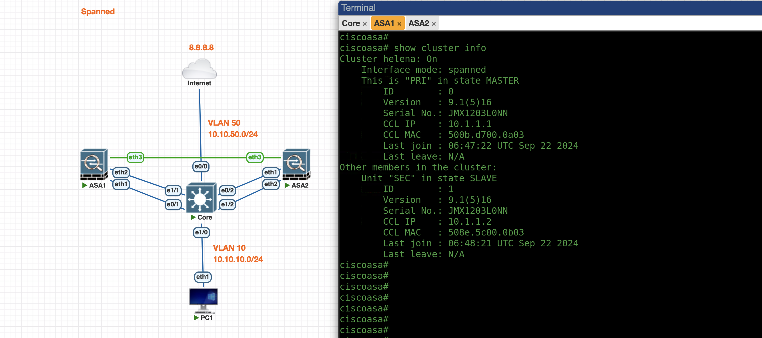Screen dimensions: 762x338
Task: Click the VLAN 50 text label
Action: pyautogui.click(x=224, y=123)
